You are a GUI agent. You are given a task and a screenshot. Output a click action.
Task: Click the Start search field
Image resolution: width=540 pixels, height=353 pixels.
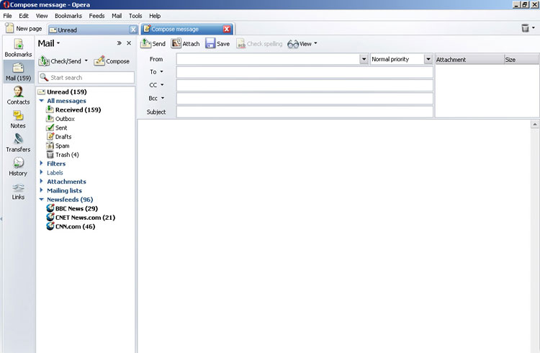tap(86, 78)
